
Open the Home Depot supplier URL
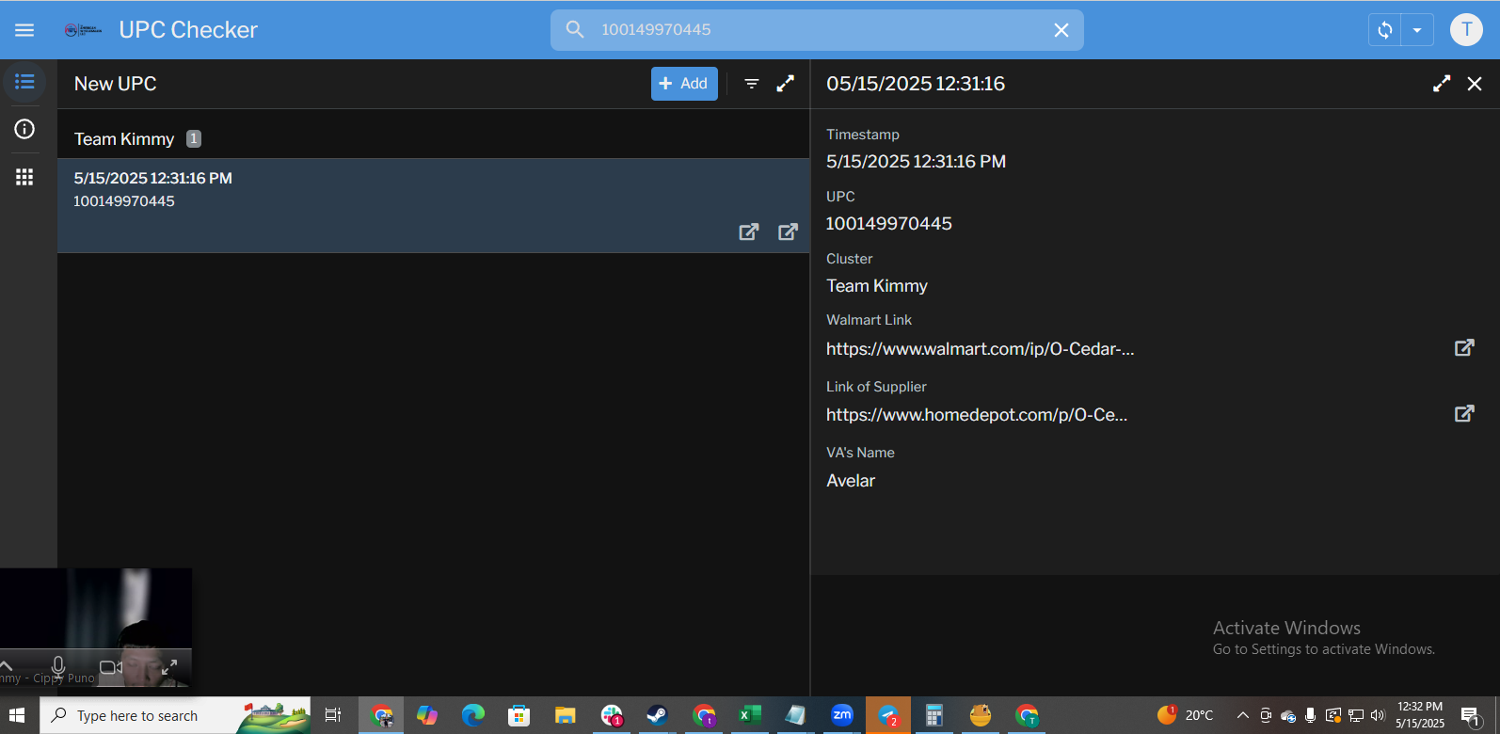[976, 415]
